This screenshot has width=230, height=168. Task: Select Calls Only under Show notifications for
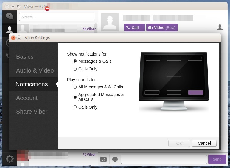pyautogui.click(x=85, y=69)
